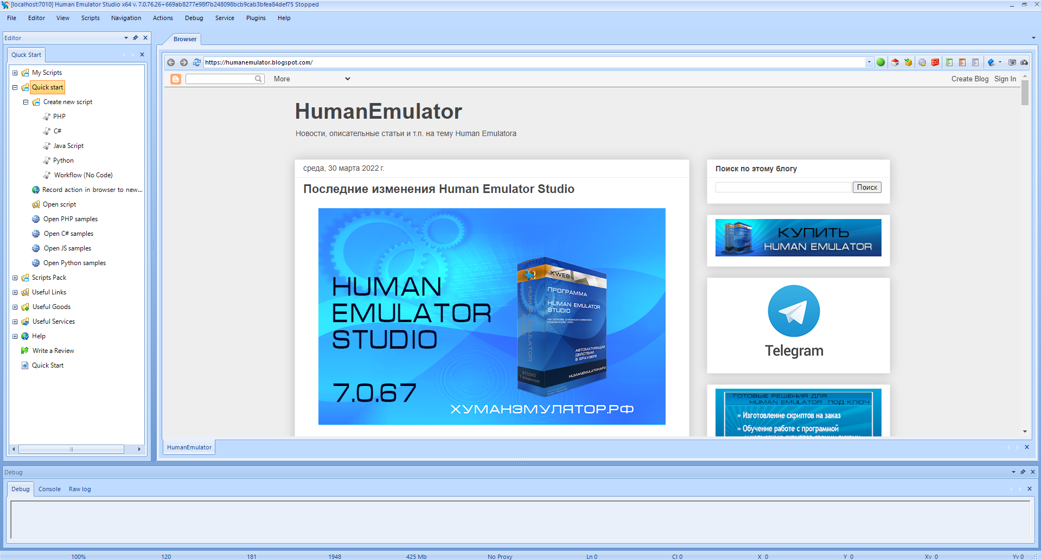Click the Forward navigation arrow
Screen dimensions: 1041x560
coord(184,62)
